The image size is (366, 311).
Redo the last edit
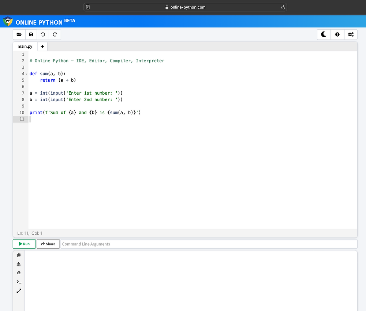point(55,34)
